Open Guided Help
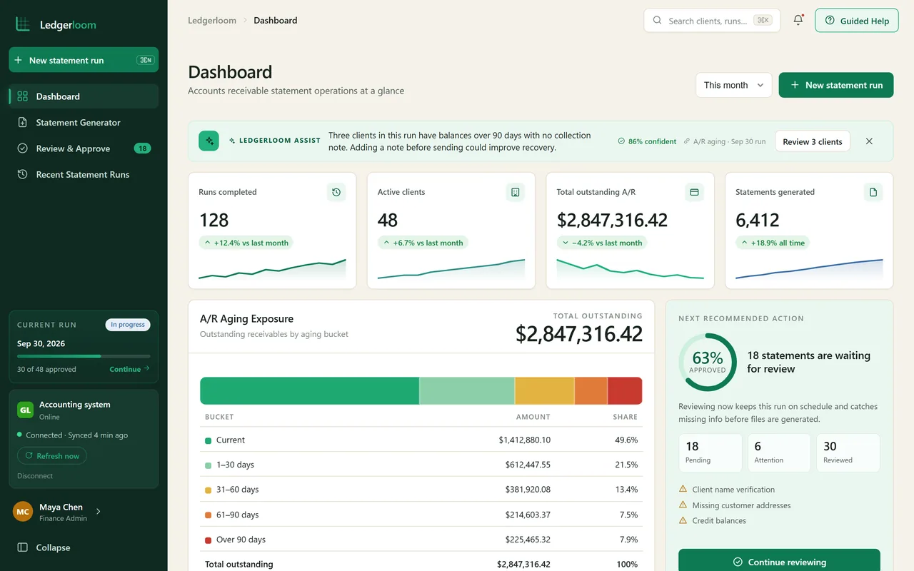914x571 pixels. 857,21
